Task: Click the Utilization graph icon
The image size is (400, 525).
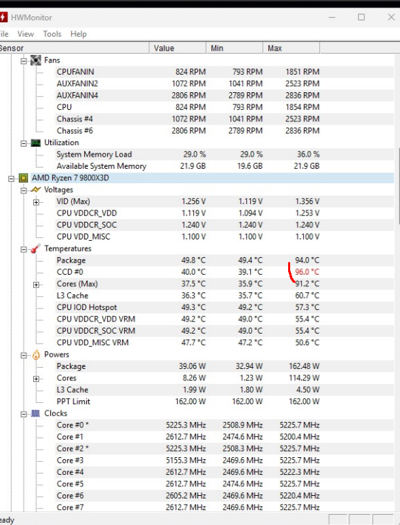Action: pos(36,143)
